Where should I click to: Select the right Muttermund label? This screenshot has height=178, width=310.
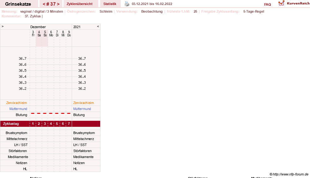click(x=82, y=109)
